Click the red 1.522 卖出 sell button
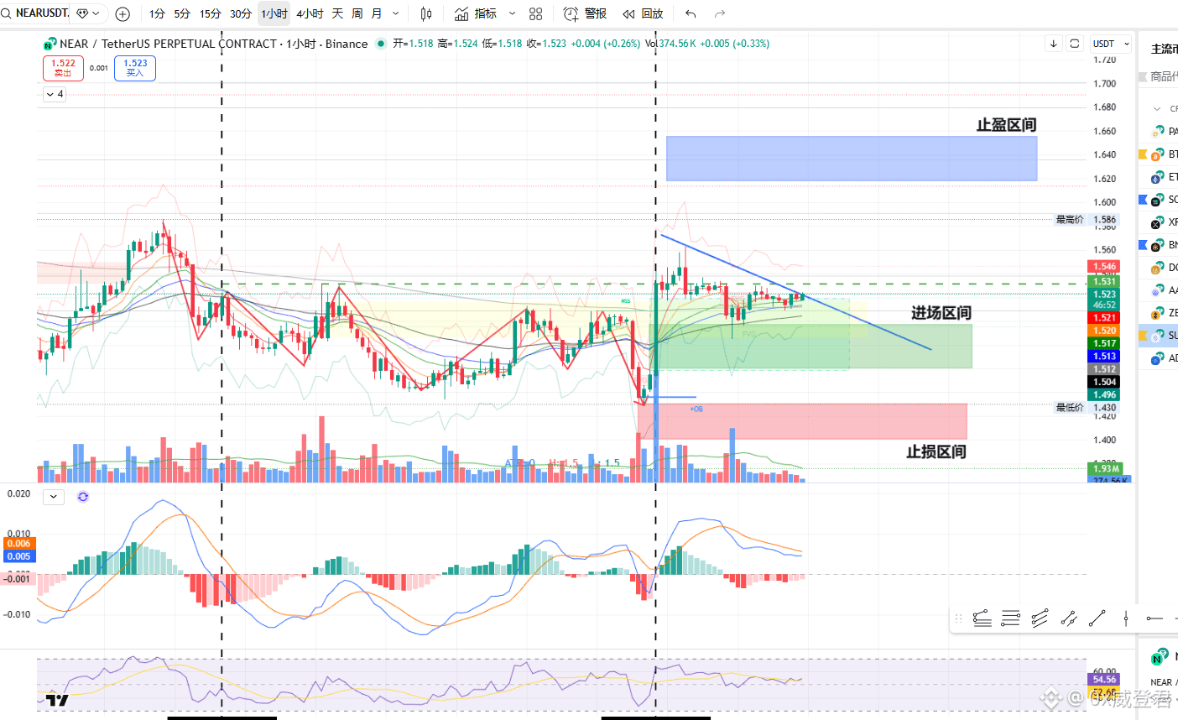The height and width of the screenshot is (720, 1178). 63,68
